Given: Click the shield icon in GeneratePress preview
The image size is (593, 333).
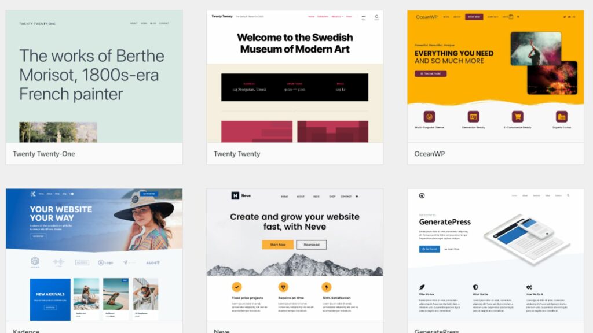Looking at the screenshot, I should click(x=475, y=287).
